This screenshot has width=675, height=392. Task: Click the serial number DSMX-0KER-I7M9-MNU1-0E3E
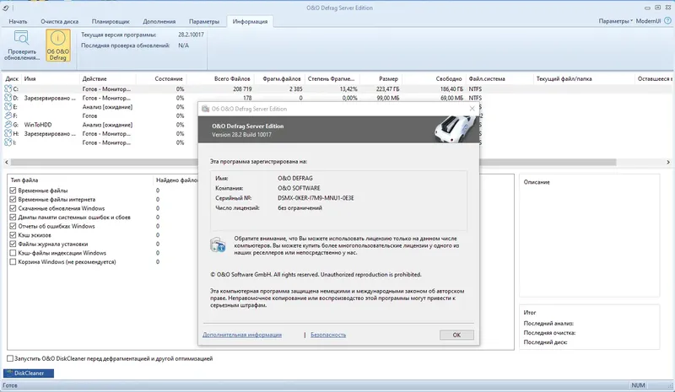(316, 198)
